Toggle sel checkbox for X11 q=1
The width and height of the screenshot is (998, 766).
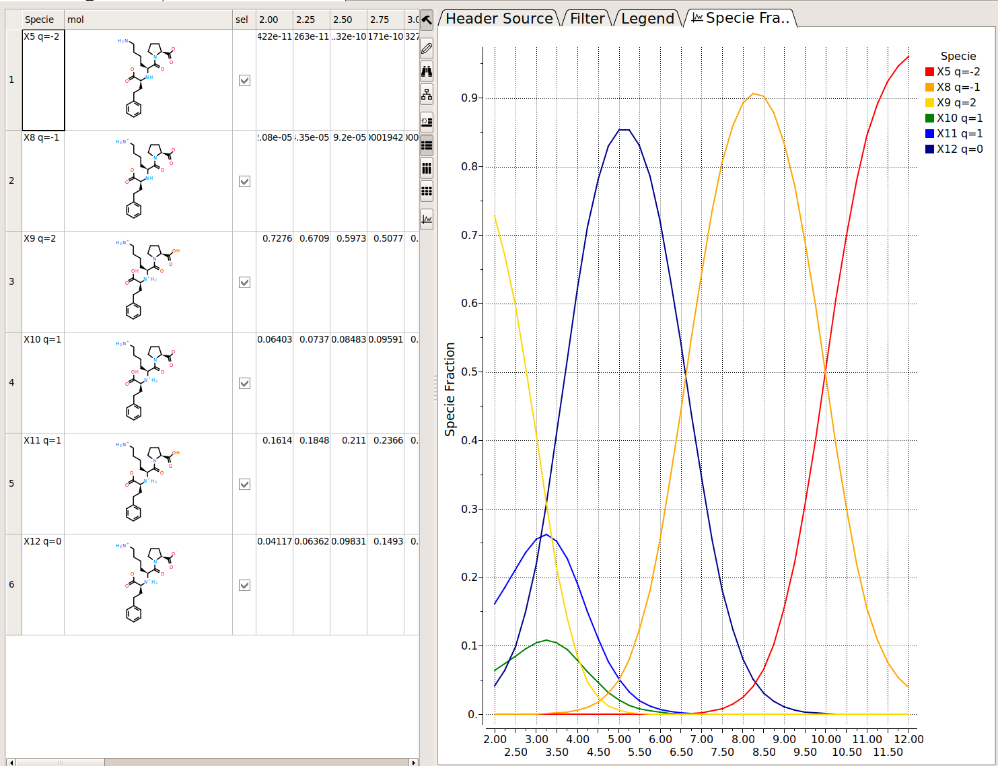pos(244,484)
